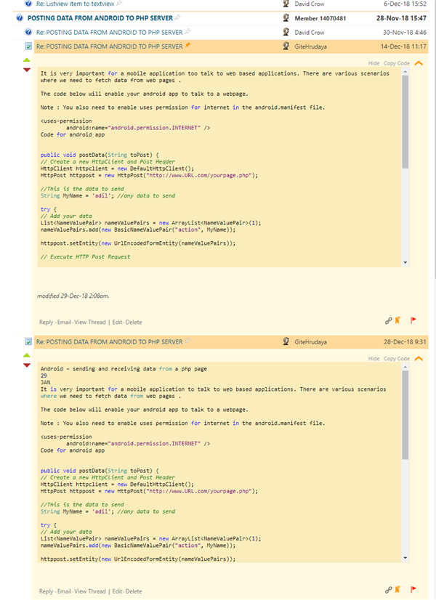Open 28-Dec-18 reply title link
Screen dimensions: 436x600
click(110, 341)
